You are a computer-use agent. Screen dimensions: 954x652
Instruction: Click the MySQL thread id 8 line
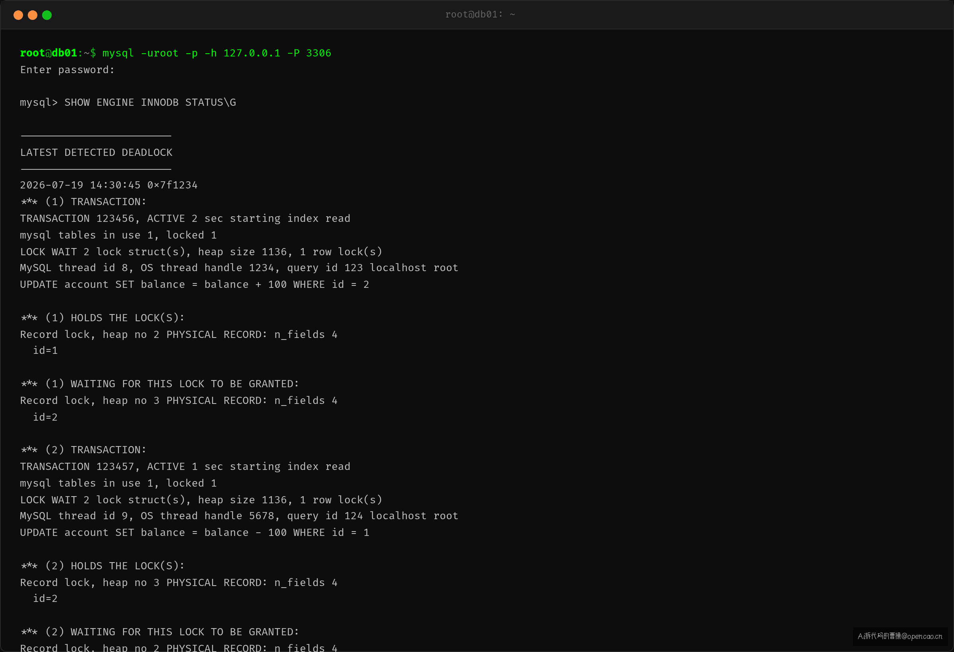(x=239, y=268)
